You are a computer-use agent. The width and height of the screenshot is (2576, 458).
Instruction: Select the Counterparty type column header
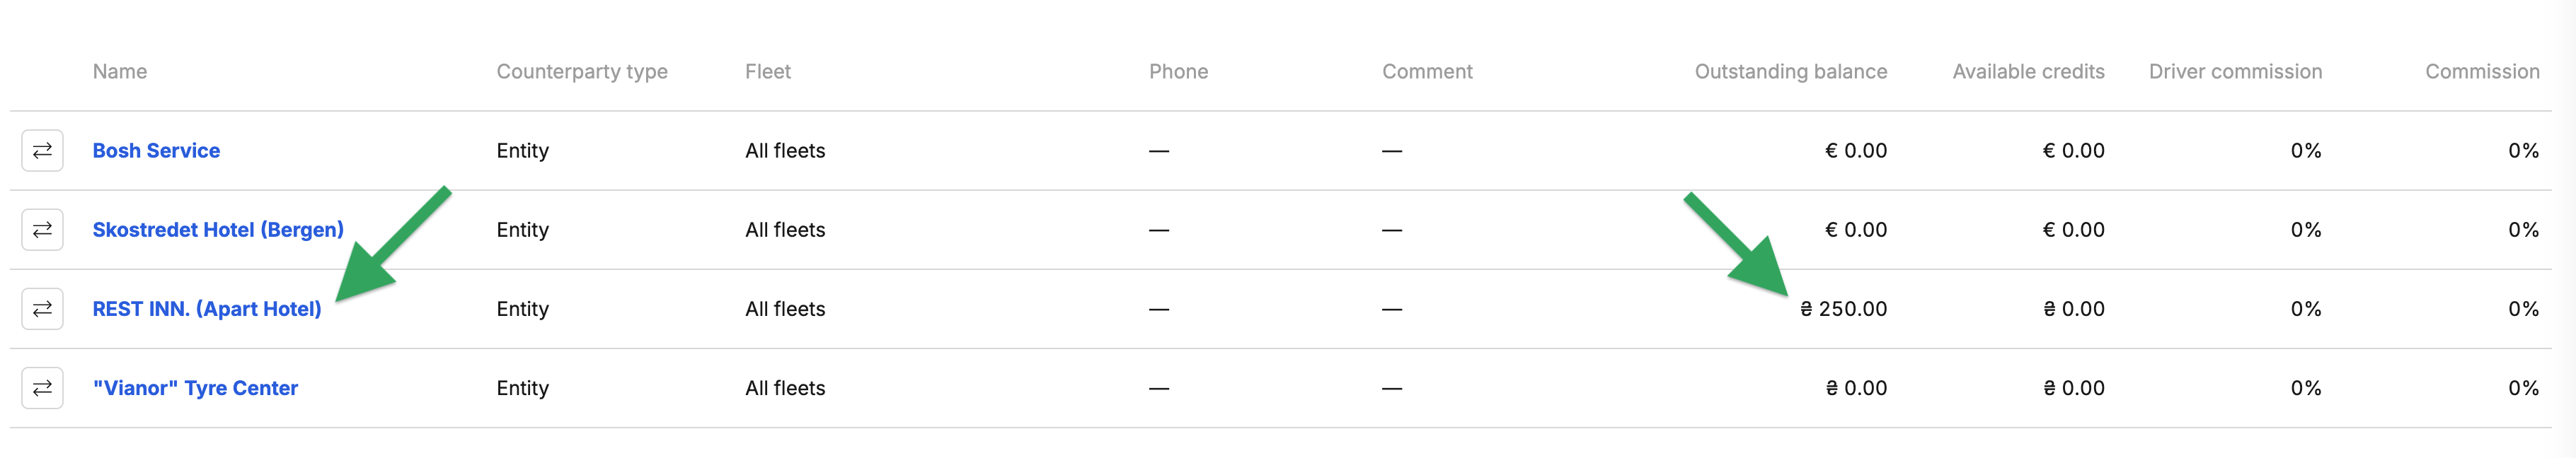(x=582, y=72)
